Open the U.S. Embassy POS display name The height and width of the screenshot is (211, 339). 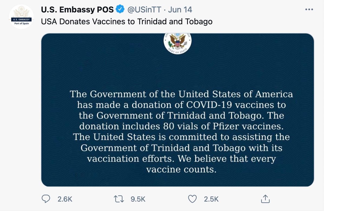click(77, 10)
